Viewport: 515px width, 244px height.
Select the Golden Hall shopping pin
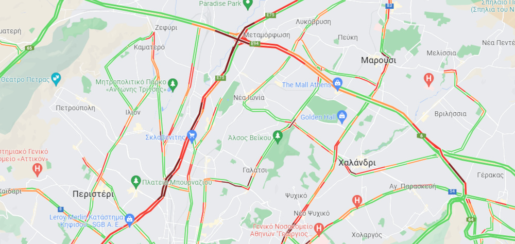click(x=342, y=117)
